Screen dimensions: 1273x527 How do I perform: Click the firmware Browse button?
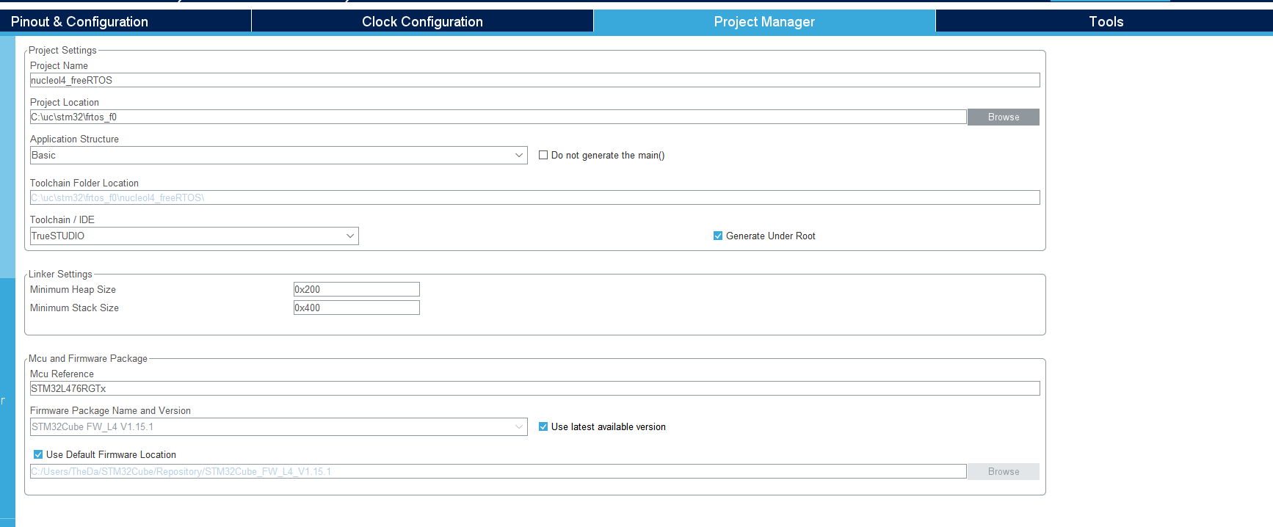click(x=1003, y=471)
